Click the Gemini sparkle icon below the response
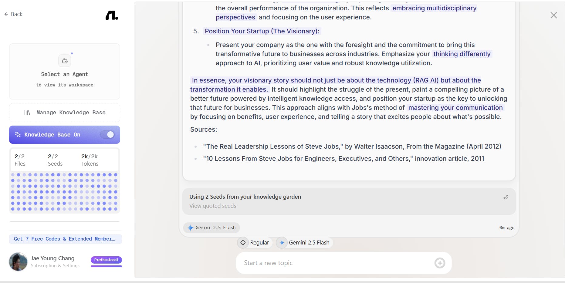Viewport: 565px width, 283px height. pos(191,228)
